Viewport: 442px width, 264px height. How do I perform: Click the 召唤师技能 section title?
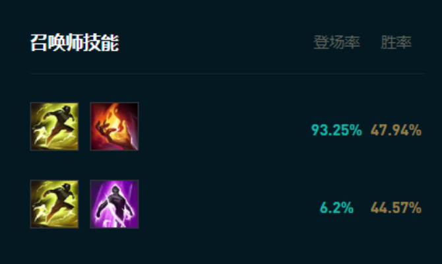[x=75, y=43]
